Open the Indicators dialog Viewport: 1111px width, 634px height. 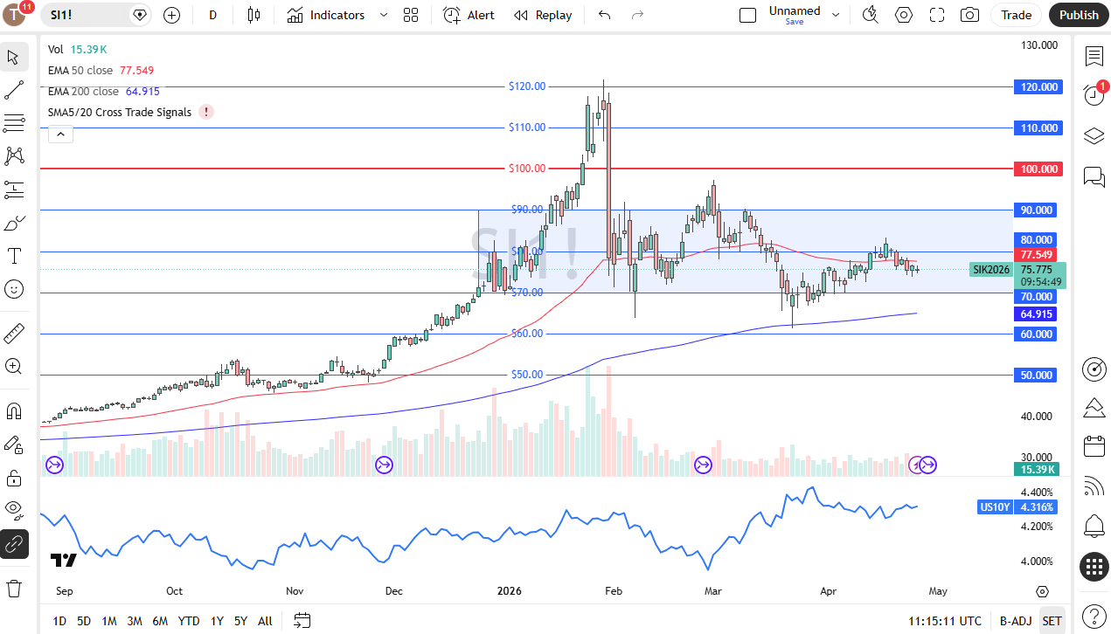coord(326,15)
